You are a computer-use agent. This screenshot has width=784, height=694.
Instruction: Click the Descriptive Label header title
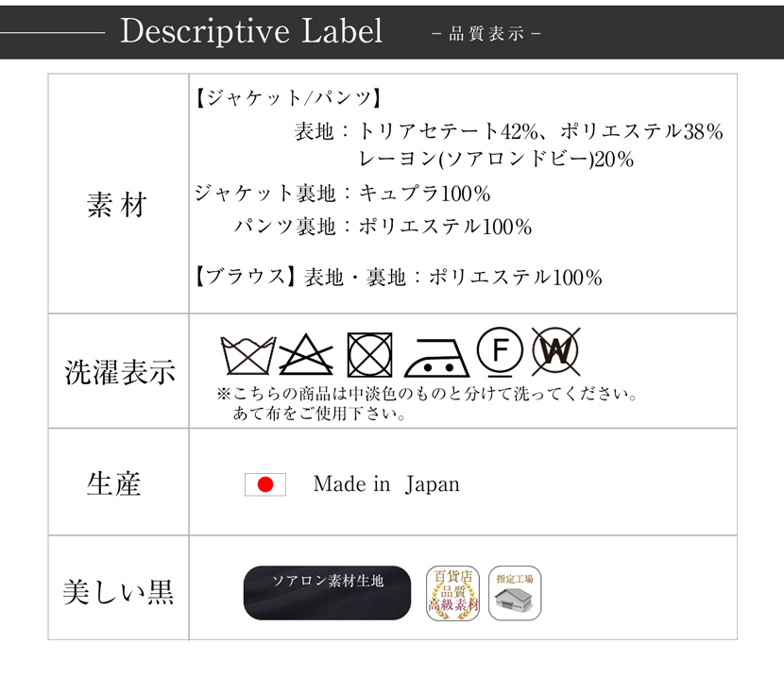(251, 31)
